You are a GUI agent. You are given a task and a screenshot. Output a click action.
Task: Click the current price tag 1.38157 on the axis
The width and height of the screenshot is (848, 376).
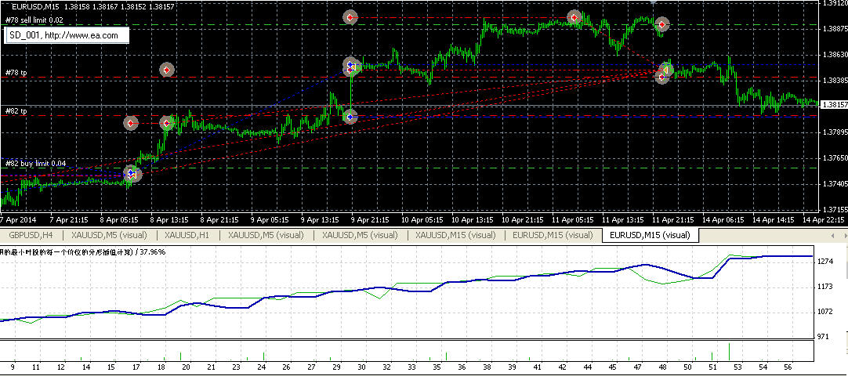832,104
